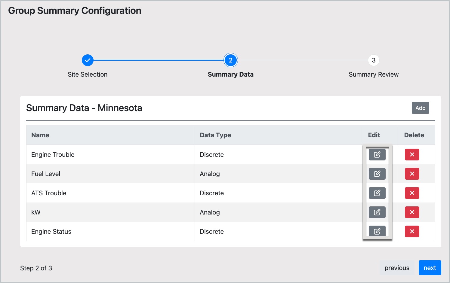This screenshot has height=283, width=450.
Task: Remove the ATS Trouble row
Action: tap(412, 193)
